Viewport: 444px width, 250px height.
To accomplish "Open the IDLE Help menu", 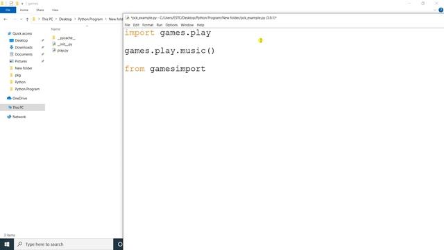I will coord(200,25).
